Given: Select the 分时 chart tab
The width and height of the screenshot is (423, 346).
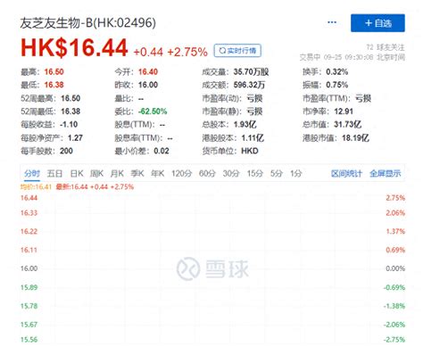Looking at the screenshot, I should [x=32, y=173].
